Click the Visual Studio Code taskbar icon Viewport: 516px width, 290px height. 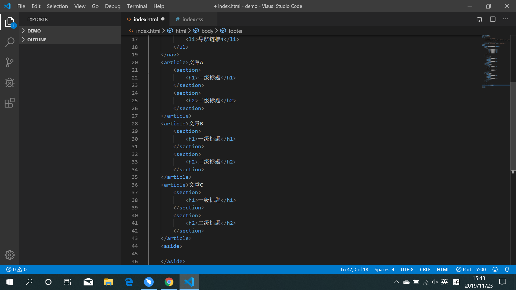tap(189, 282)
